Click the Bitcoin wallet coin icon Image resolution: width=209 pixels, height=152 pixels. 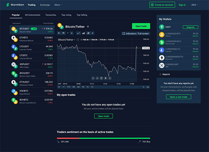161,35
